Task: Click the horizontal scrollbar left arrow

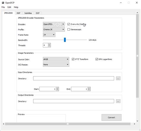Action: (4, 124)
